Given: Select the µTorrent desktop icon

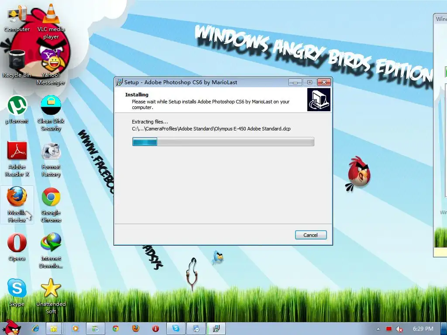Looking at the screenshot, I should click(17, 109).
